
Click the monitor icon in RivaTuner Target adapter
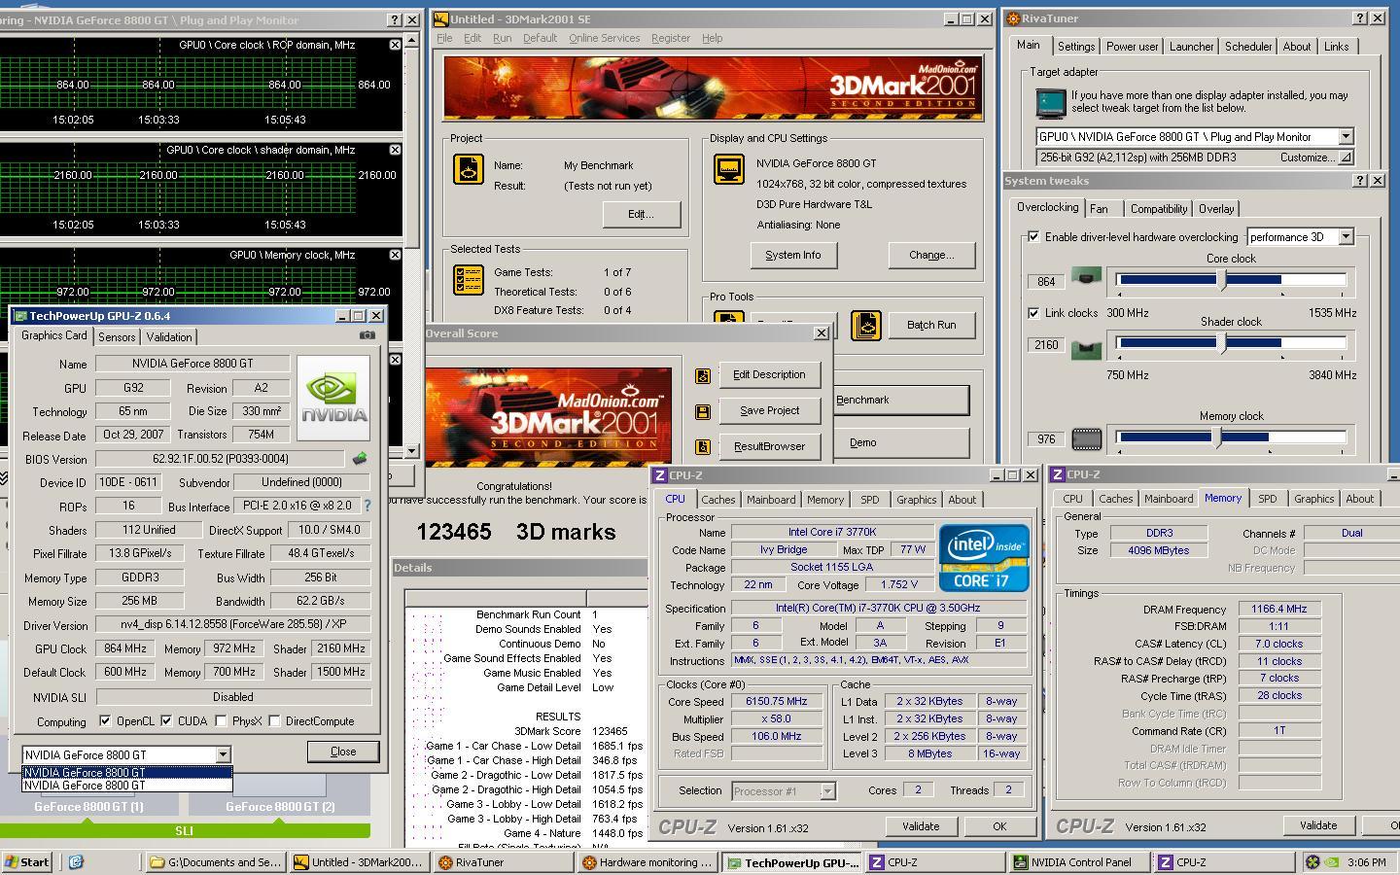click(1051, 102)
